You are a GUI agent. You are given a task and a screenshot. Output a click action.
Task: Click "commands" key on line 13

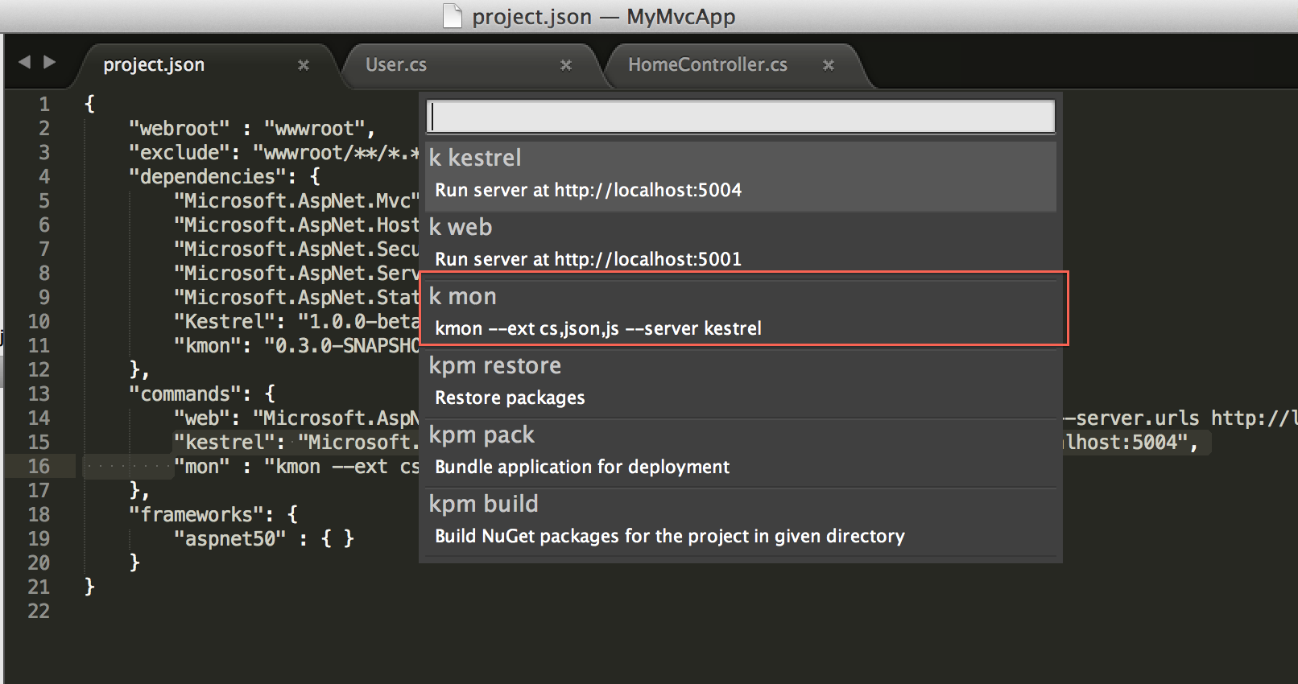point(185,394)
